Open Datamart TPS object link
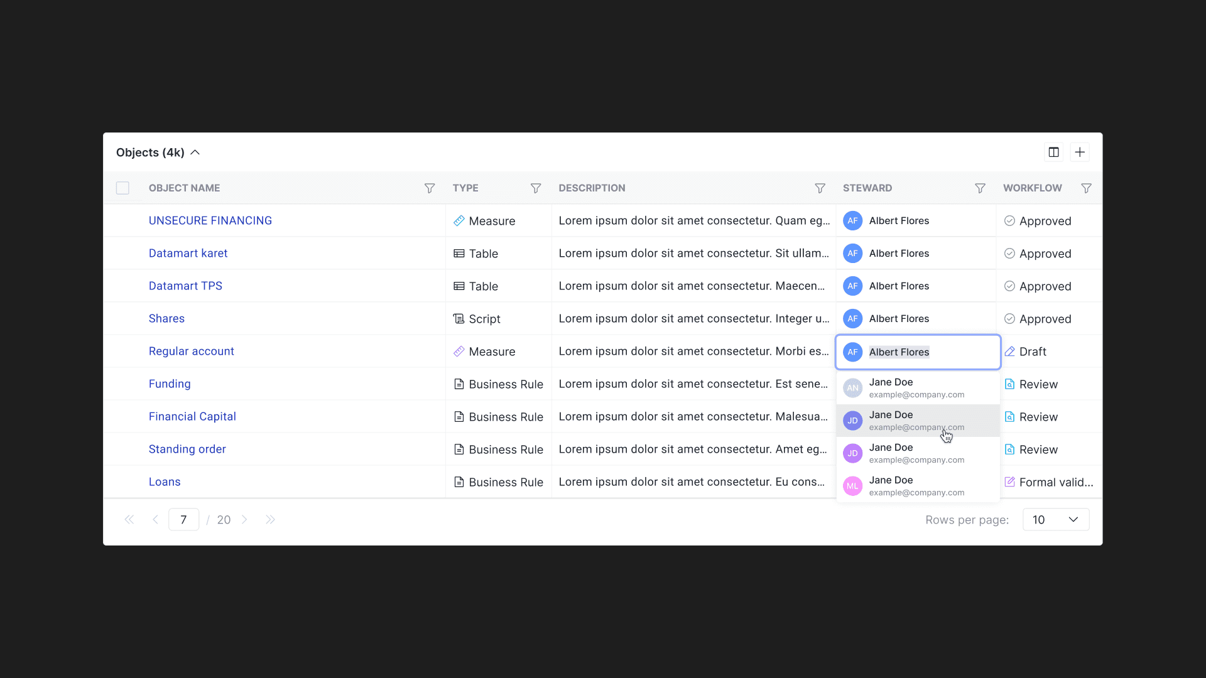 click(185, 286)
